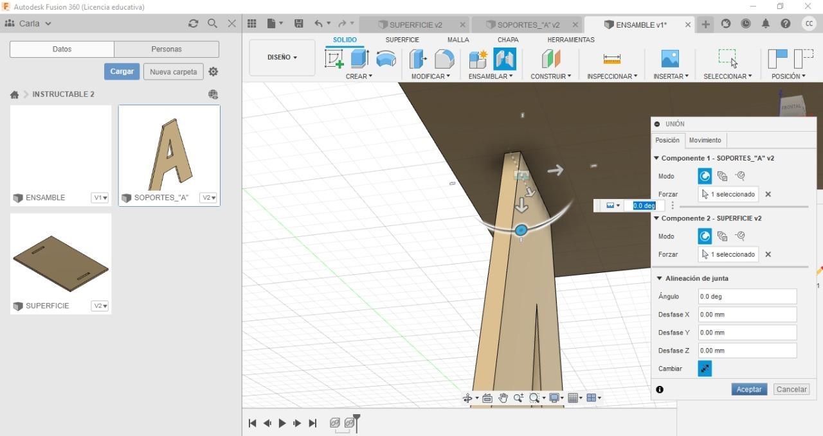Click the Aceptar button
The image size is (823, 436).
(749, 389)
